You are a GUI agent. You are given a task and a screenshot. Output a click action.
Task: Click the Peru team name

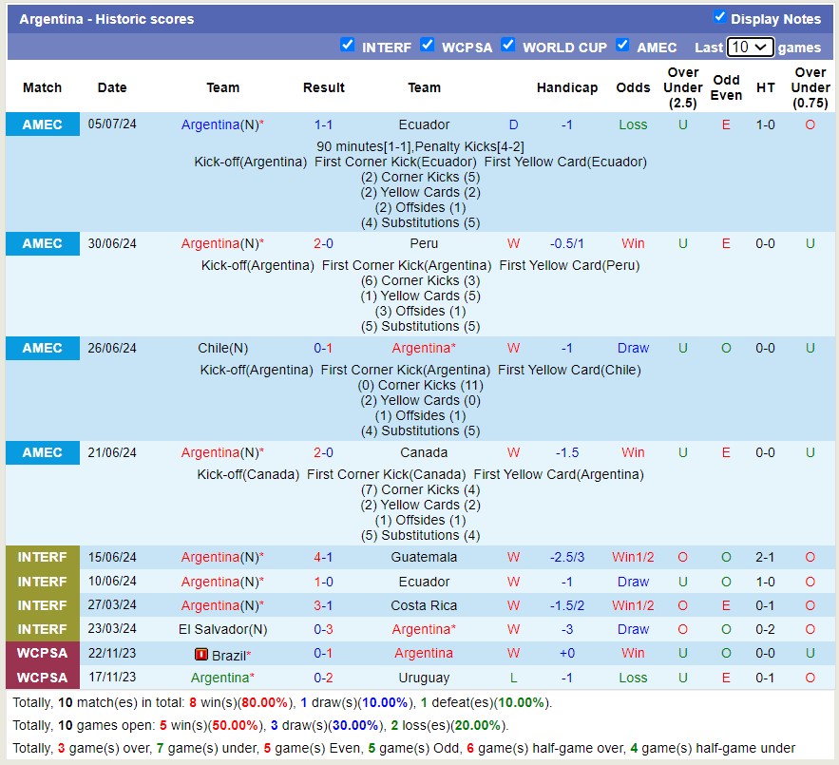point(424,243)
